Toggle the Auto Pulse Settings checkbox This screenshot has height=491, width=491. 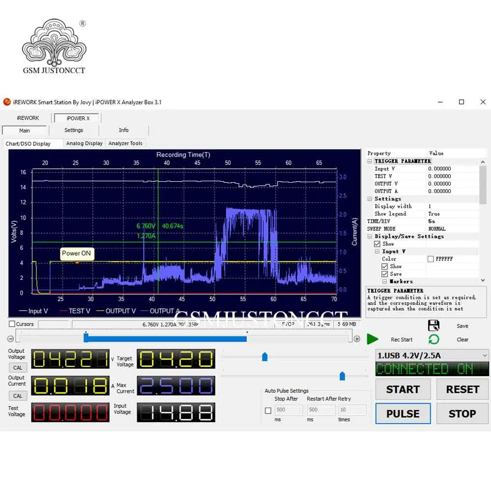point(268,410)
